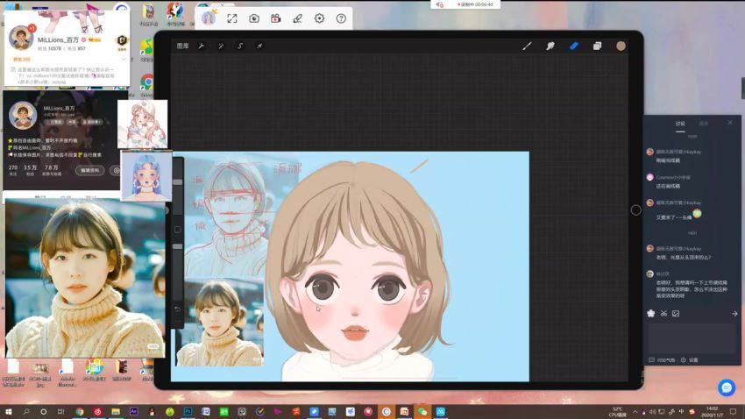Open the help question mark icon
Viewport: 745px width, 419px height.
coord(341,18)
